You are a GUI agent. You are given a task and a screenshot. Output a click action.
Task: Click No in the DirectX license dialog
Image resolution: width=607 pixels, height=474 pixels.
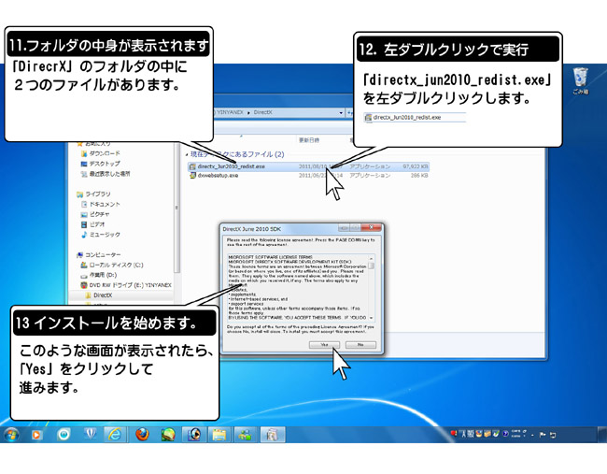(360, 345)
